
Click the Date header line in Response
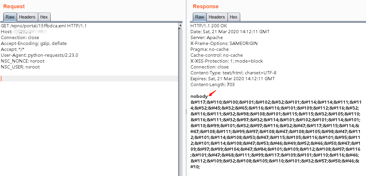pyautogui.click(x=230, y=32)
